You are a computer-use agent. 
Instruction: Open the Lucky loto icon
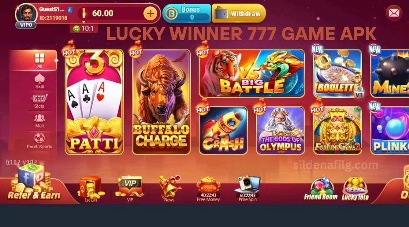tap(355, 189)
